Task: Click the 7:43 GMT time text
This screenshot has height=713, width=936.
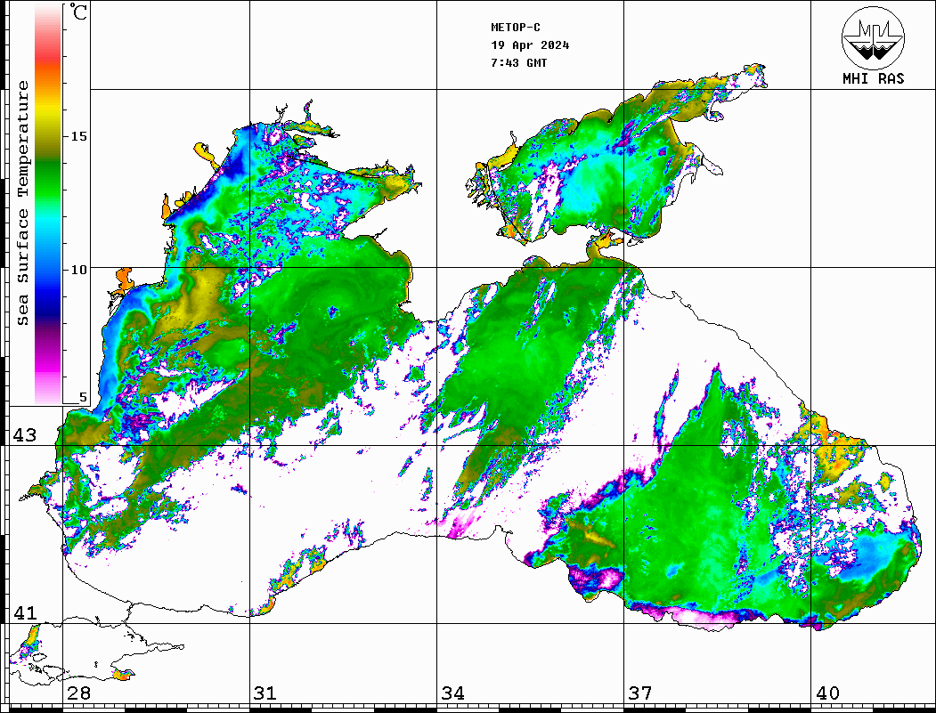Action: [519, 62]
